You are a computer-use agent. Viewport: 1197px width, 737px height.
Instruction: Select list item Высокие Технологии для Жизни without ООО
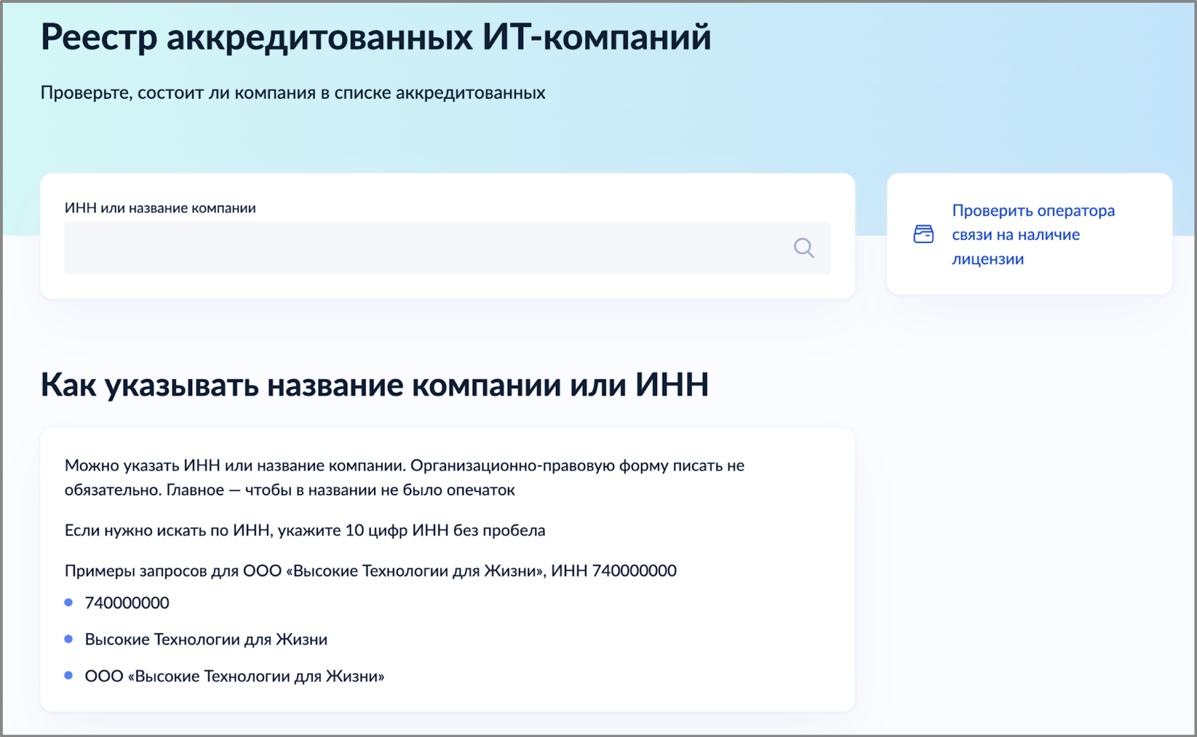pyautogui.click(x=206, y=640)
